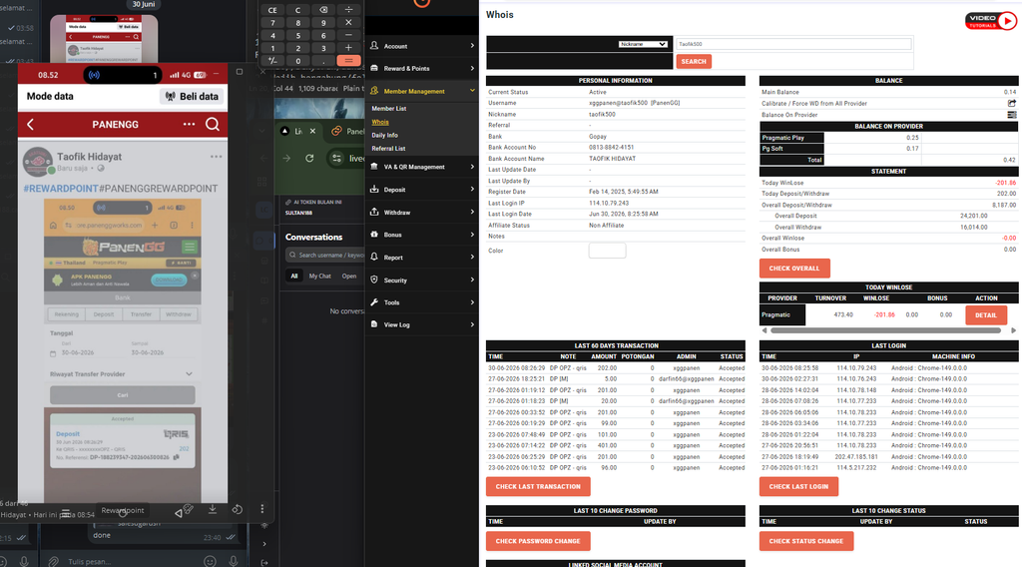Collapse the Member Management chevron
This screenshot has width=1022, height=567.
pyautogui.click(x=472, y=91)
